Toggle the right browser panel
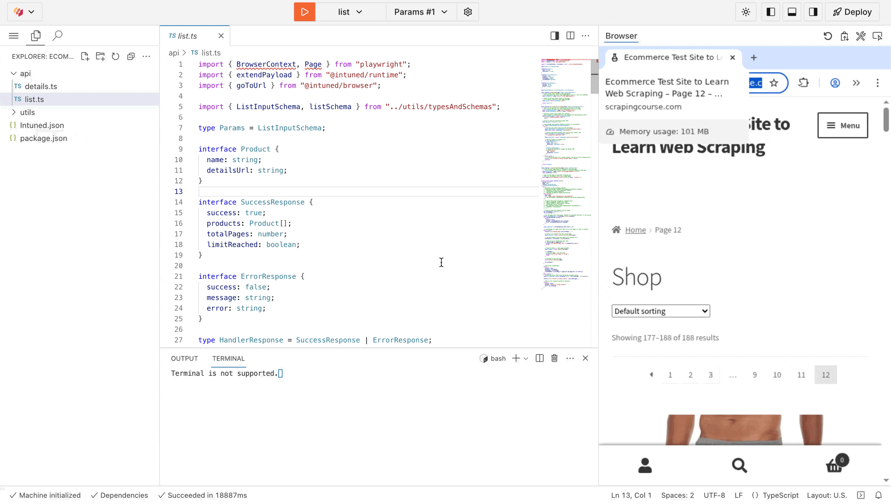Viewport: 891px width, 504px height. [x=813, y=12]
